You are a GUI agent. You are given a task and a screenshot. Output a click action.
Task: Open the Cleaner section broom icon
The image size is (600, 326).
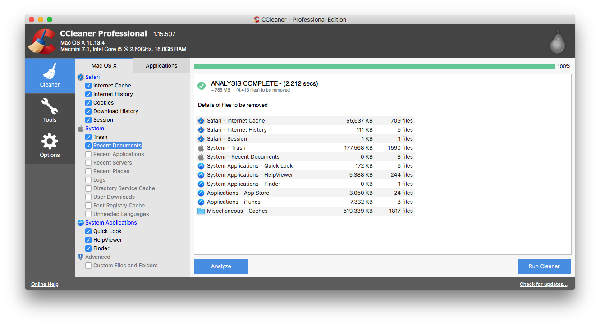(x=50, y=71)
